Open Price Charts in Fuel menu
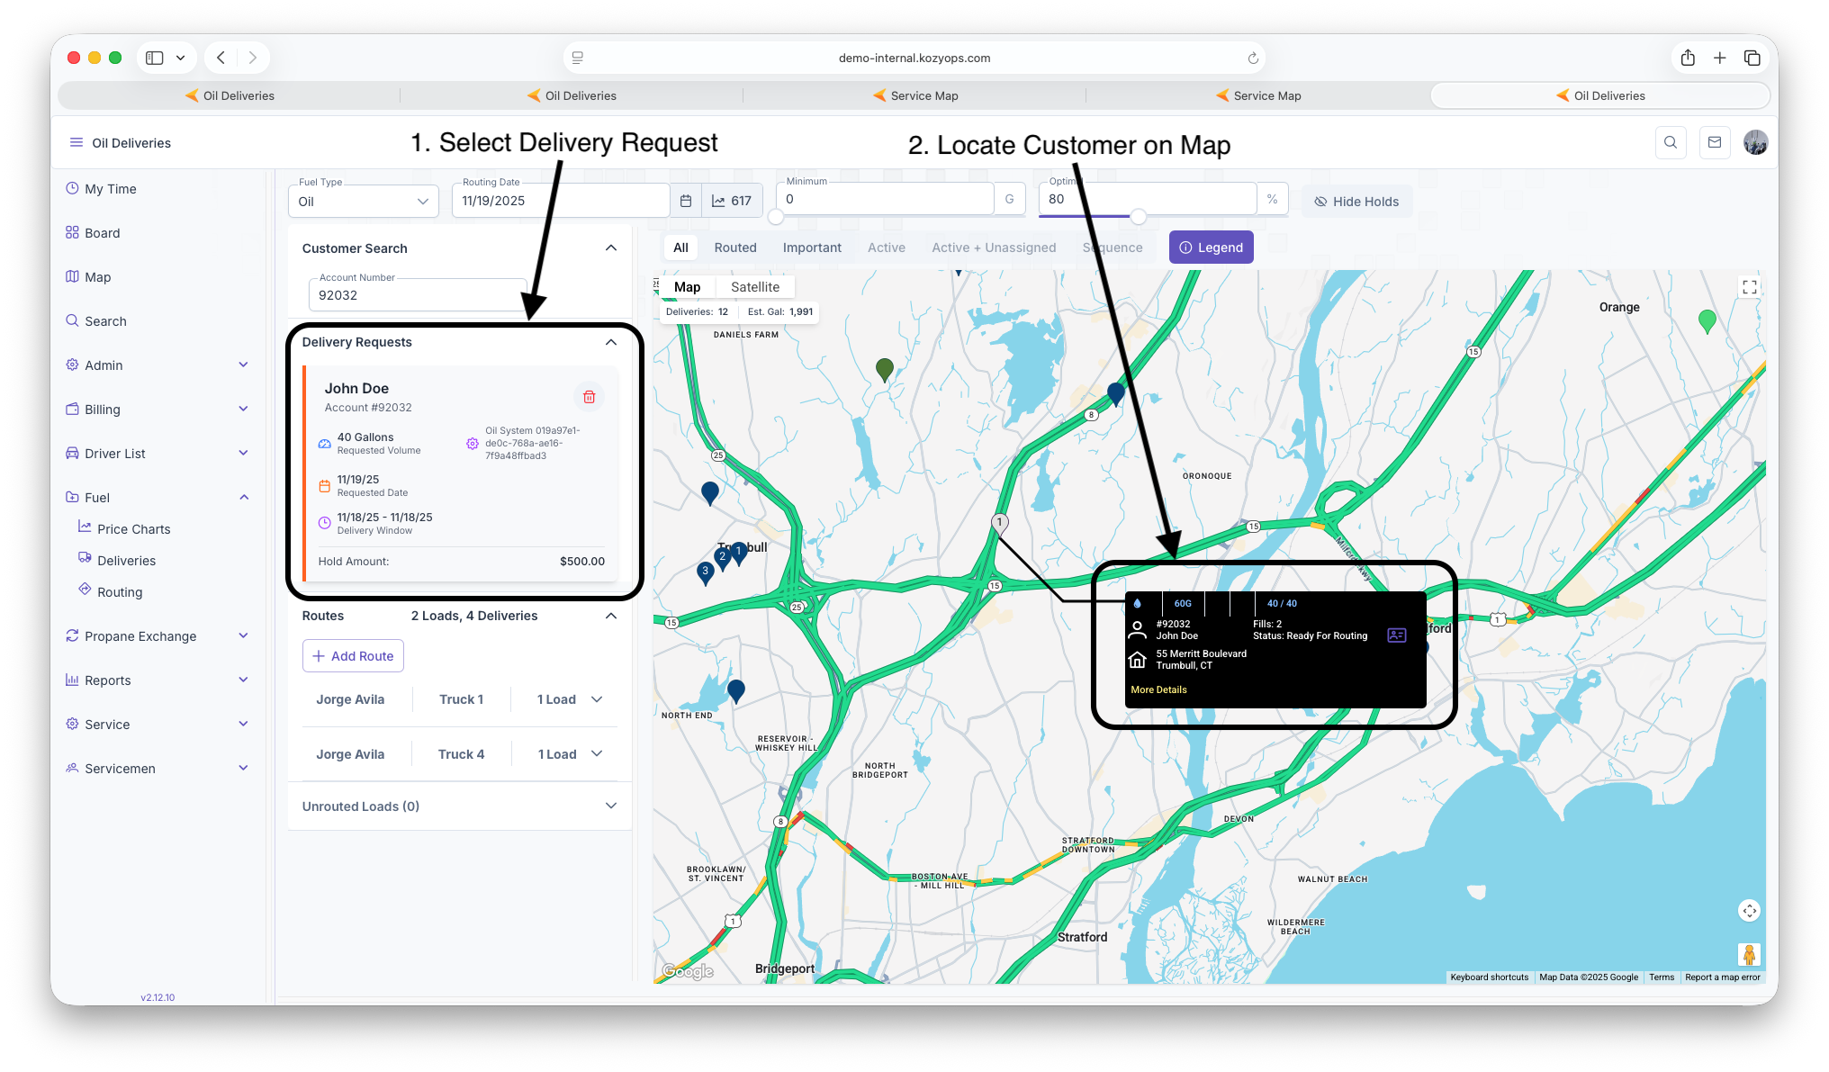Image resolution: width=1829 pixels, height=1072 pixels. 133,529
